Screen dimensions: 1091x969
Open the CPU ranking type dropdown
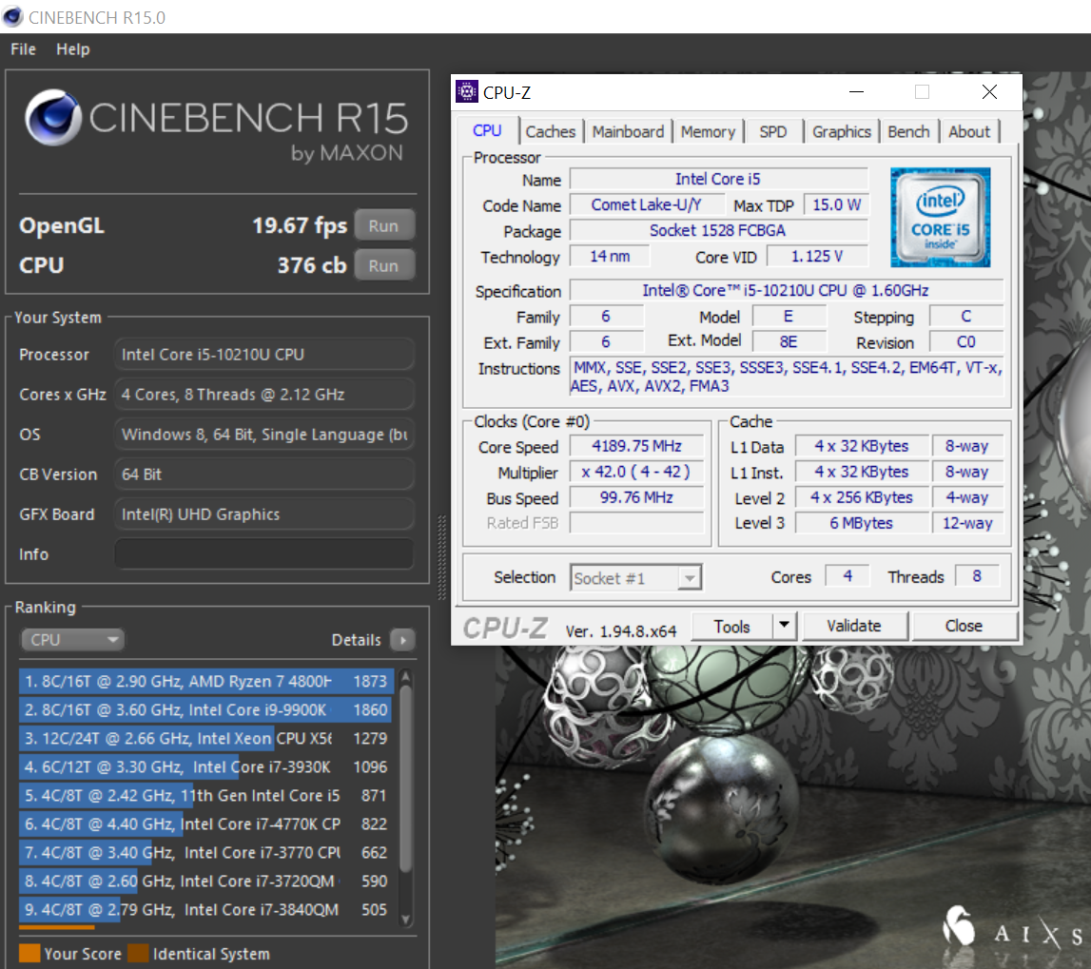click(x=72, y=639)
